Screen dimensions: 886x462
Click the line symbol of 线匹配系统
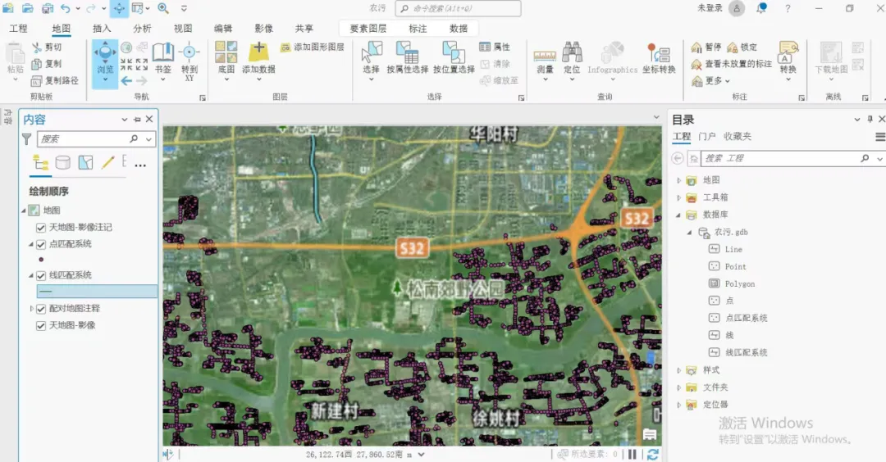pos(46,292)
